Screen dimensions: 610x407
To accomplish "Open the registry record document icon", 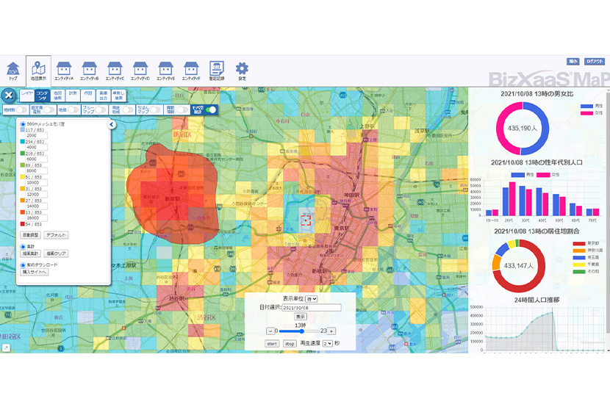I will (x=216, y=69).
